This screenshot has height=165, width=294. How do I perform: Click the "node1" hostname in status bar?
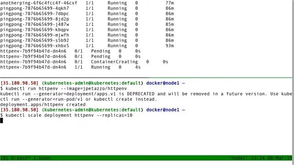238,158
